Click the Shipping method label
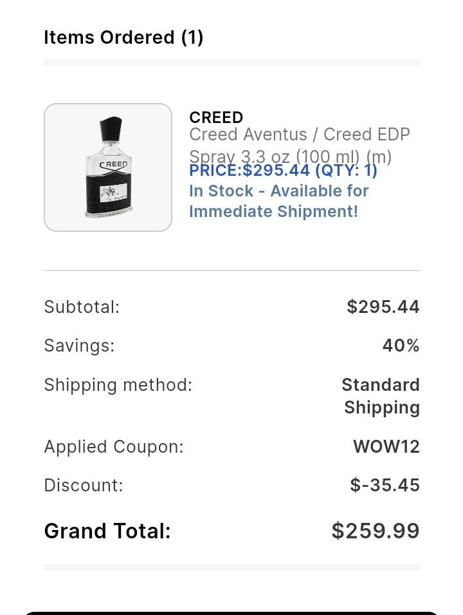 coord(118,385)
